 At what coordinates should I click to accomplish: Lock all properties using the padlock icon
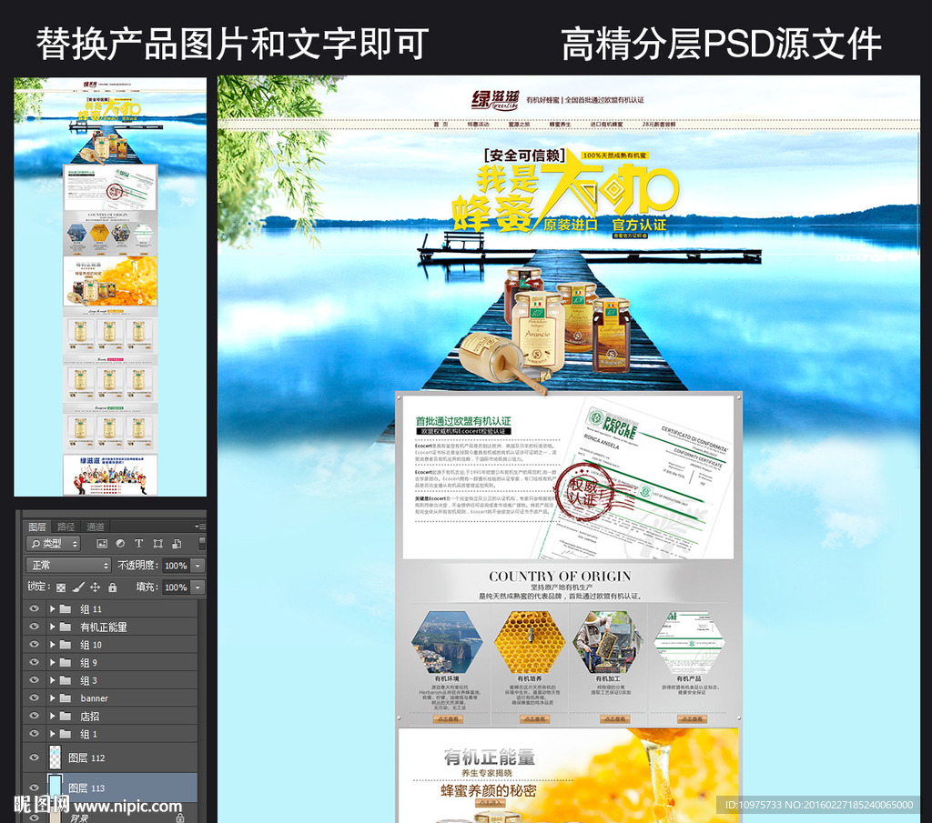click(113, 588)
